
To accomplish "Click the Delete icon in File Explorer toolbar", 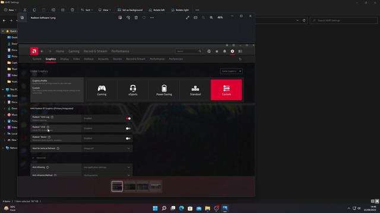I will pos(72,10).
